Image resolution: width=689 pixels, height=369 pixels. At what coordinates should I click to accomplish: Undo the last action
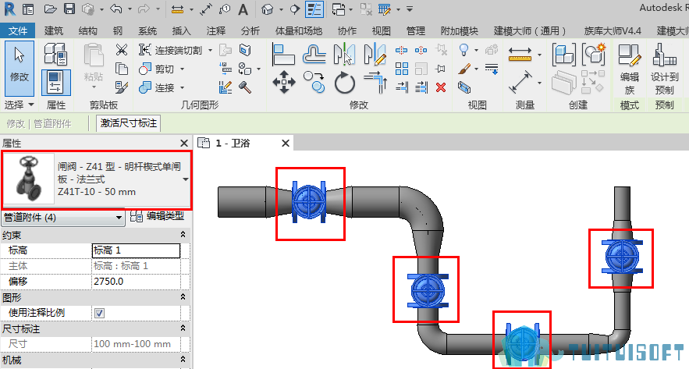click(116, 9)
